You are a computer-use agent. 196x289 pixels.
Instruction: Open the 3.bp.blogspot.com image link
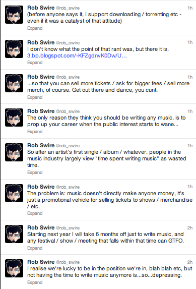tap(77, 55)
